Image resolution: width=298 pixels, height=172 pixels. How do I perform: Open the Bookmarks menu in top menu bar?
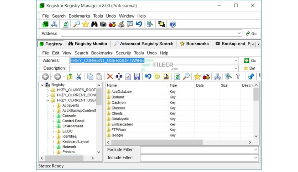point(79,16)
